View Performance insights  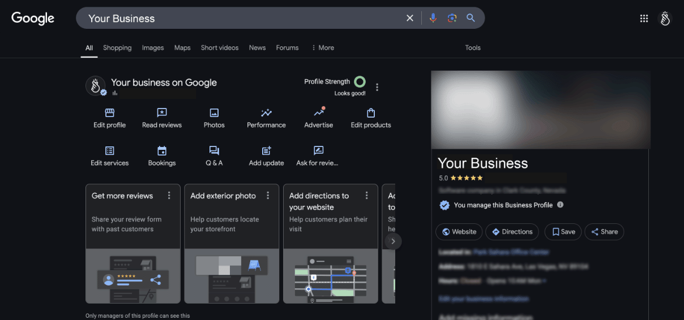(x=266, y=118)
